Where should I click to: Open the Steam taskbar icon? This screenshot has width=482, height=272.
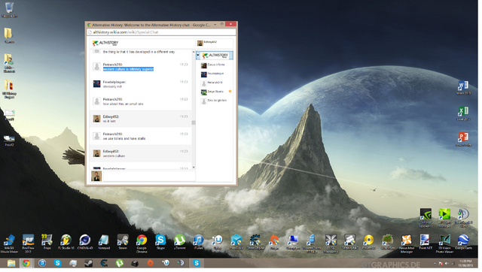coord(89,264)
